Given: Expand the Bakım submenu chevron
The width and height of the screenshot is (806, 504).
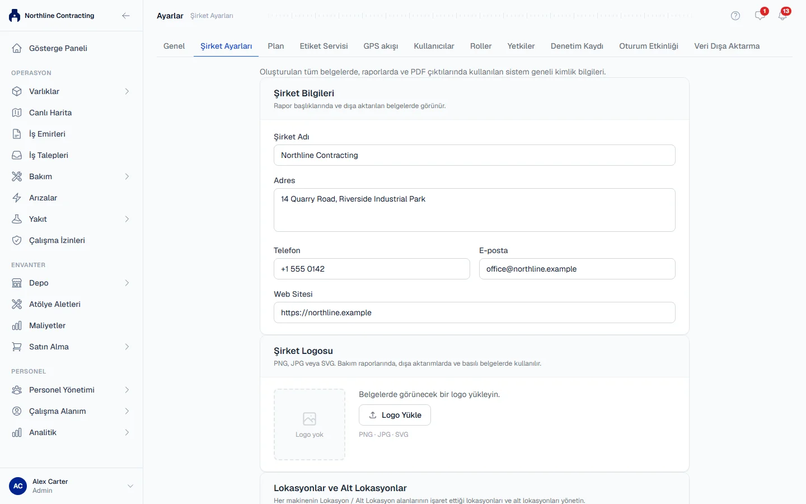Looking at the screenshot, I should pos(127,176).
